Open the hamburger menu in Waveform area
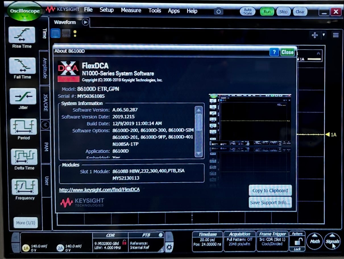The width and height of the screenshot is (344, 259). pyautogui.click(x=336, y=35)
